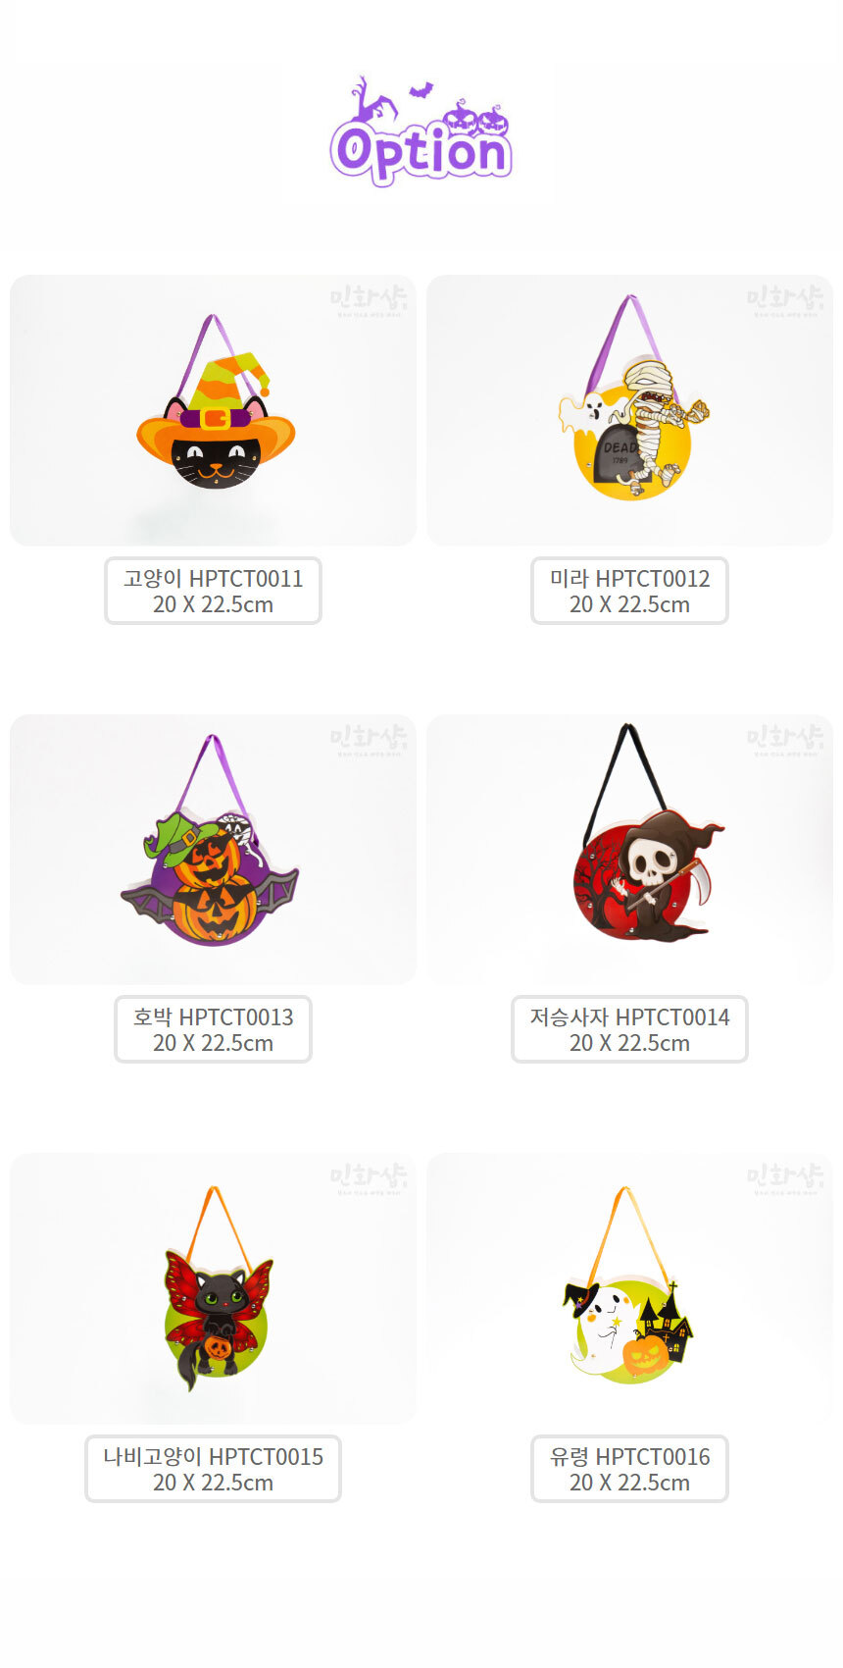The image size is (843, 1668).
Task: Select the butterfly-winged black cat bag image
Action: point(213,1288)
